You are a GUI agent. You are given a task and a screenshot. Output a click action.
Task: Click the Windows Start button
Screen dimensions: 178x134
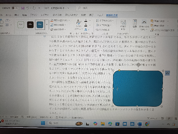[43, 123]
